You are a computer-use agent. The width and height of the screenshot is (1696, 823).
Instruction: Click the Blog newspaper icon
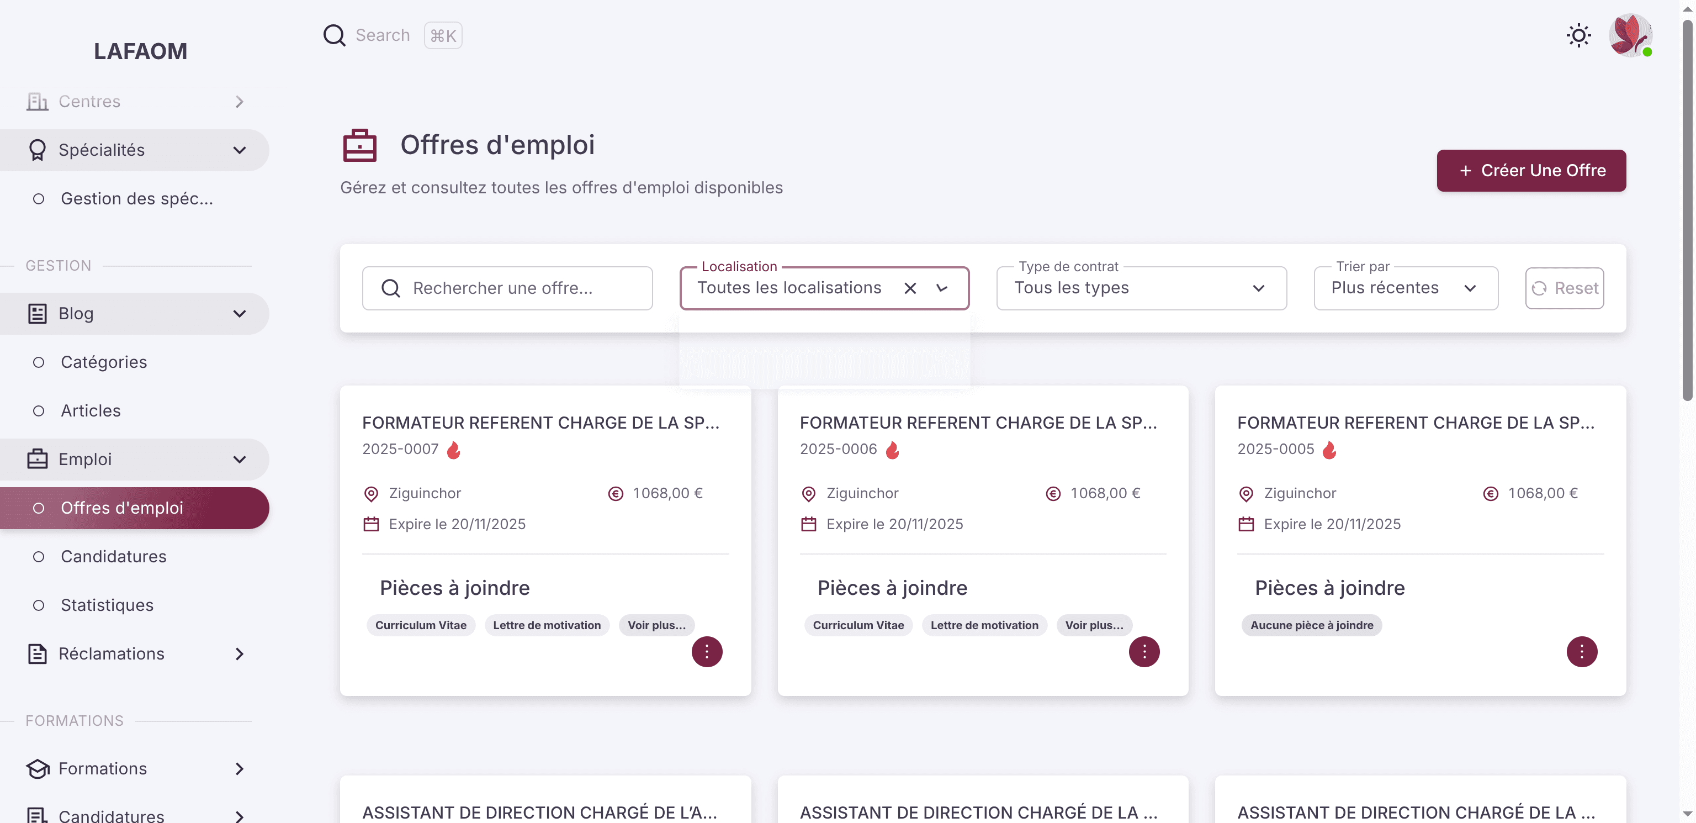click(38, 314)
